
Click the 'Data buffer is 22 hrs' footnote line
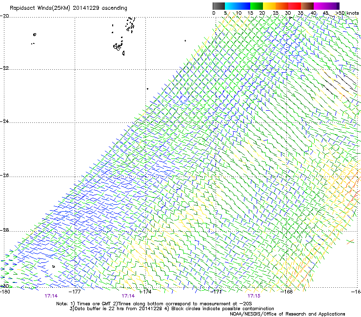pos(172,309)
